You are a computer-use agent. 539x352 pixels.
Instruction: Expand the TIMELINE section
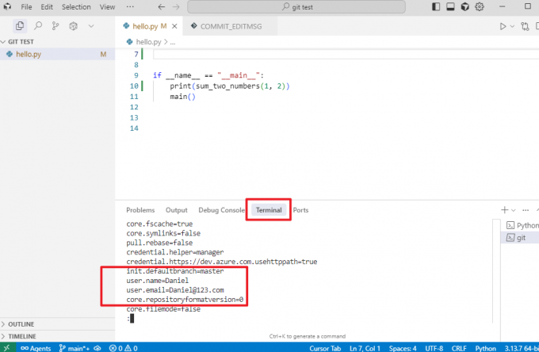pyautogui.click(x=21, y=336)
